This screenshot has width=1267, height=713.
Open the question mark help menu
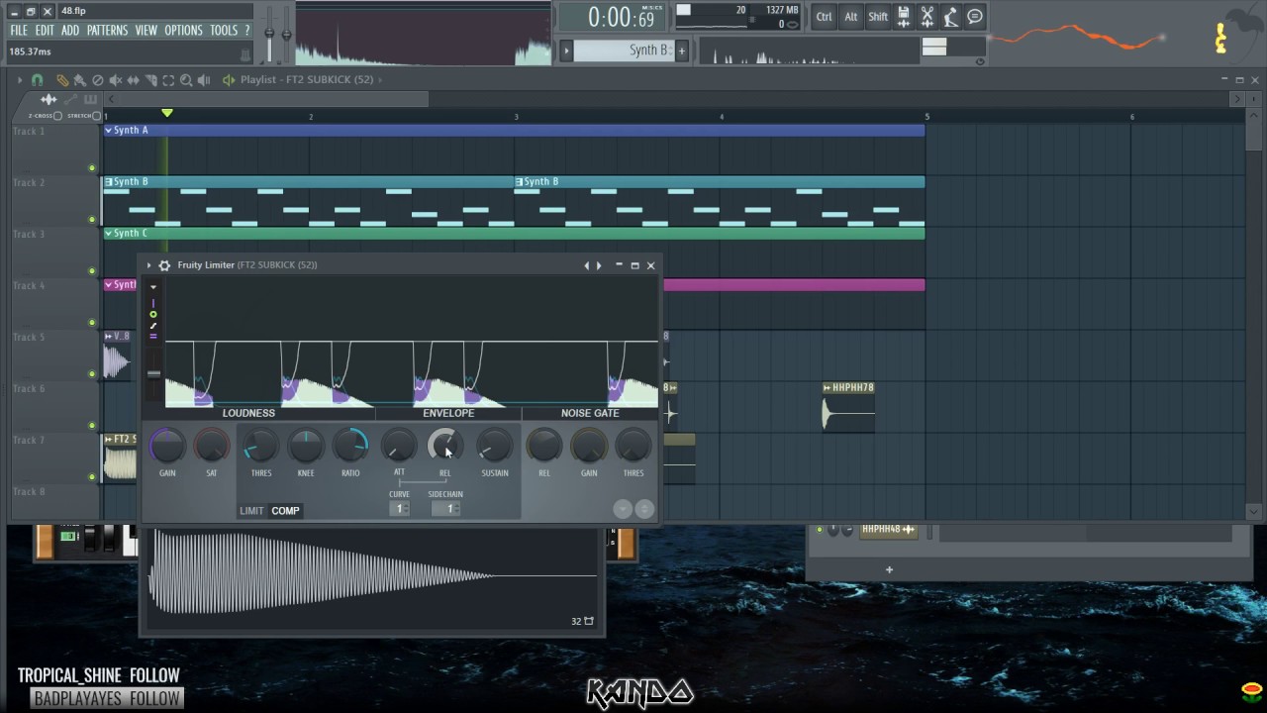pos(247,31)
